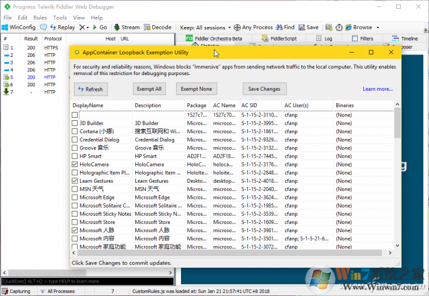Open Find sessions tool

pos(285,28)
